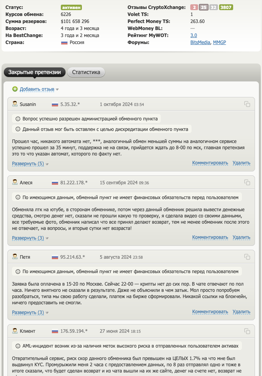The width and height of the screenshot is (262, 376).
Task: Click the date 15 сентября 2024 09:36
Action: [124, 182]
